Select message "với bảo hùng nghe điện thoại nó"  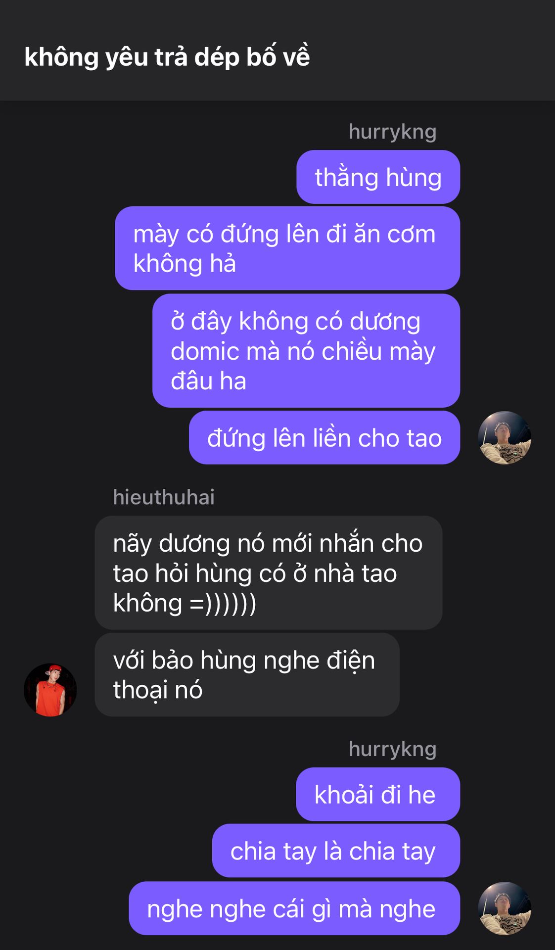[247, 675]
